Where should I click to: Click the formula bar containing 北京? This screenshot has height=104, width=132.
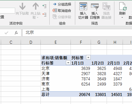point(77,33)
